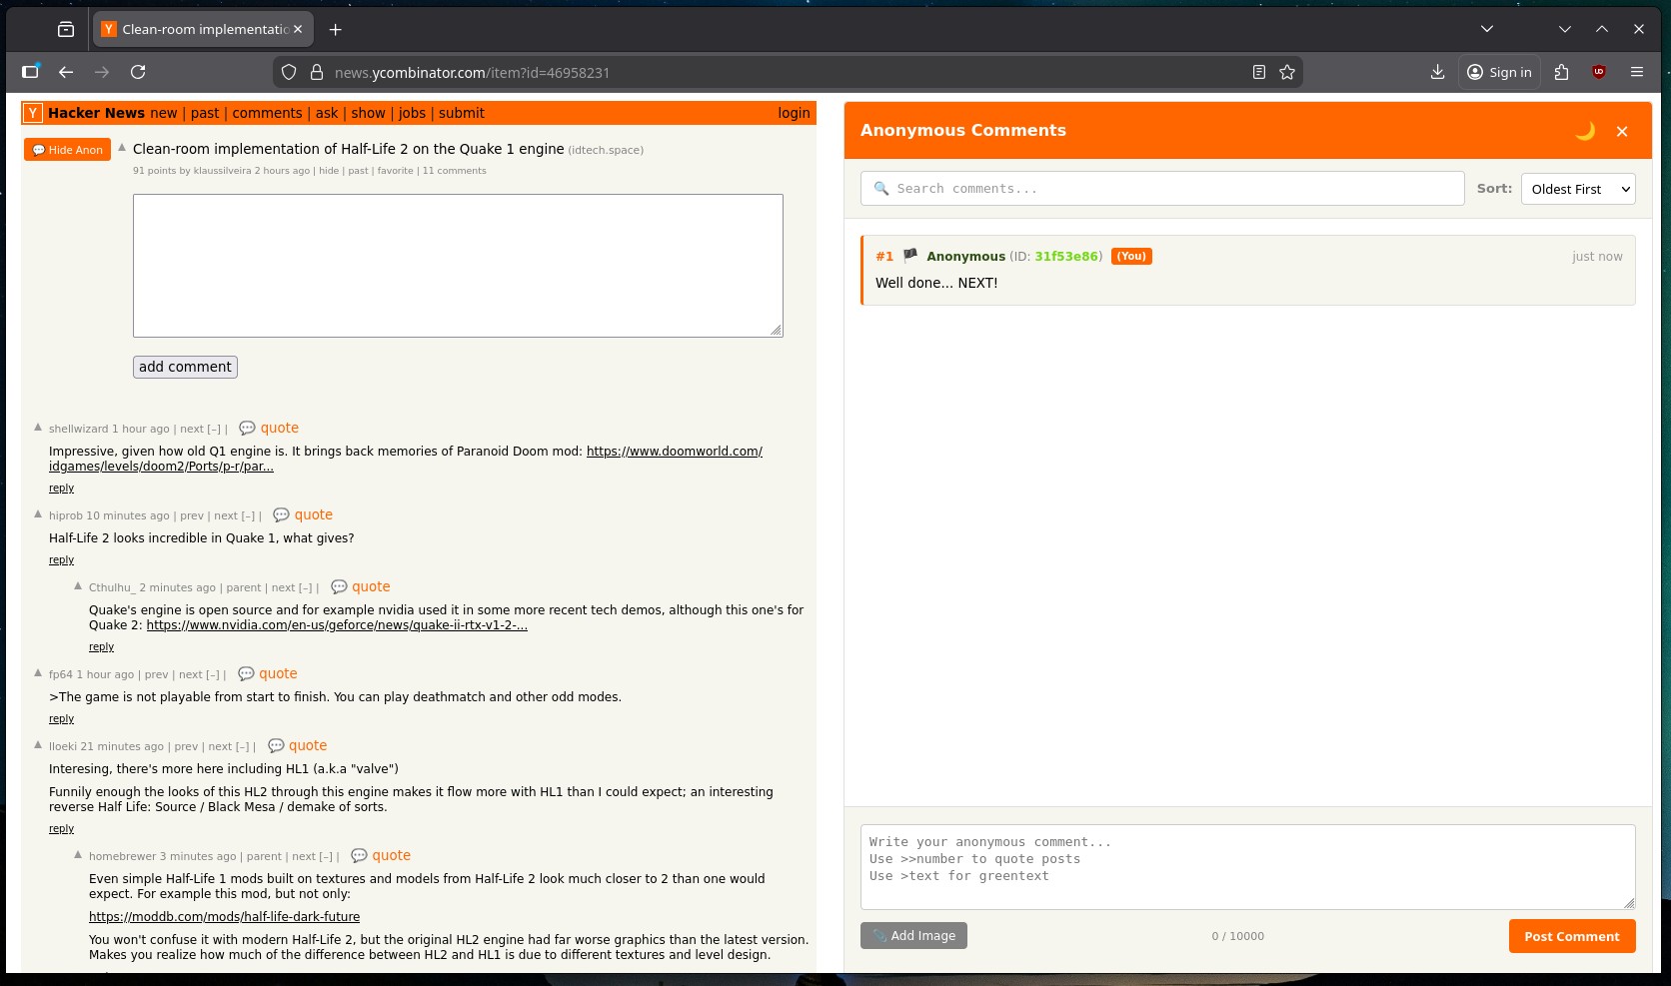The image size is (1671, 986).
Task: Open the Firefox hamburger menu
Action: click(x=1637, y=72)
